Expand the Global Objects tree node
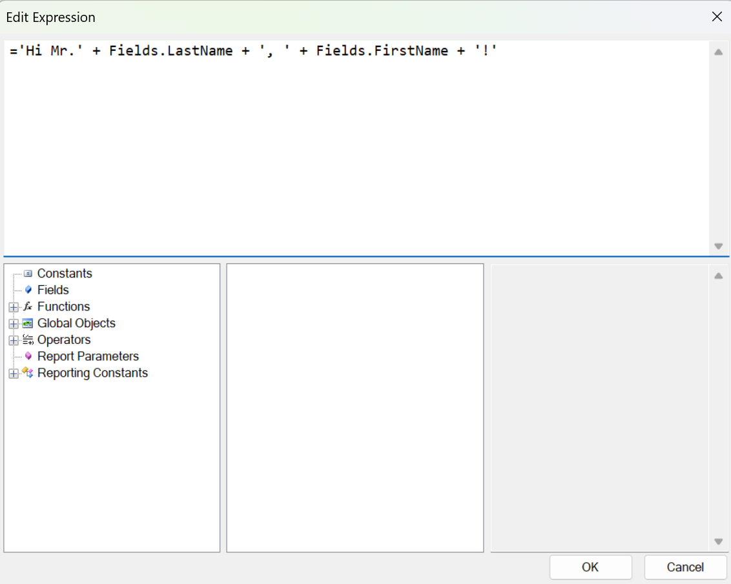731x584 pixels. pyautogui.click(x=14, y=323)
